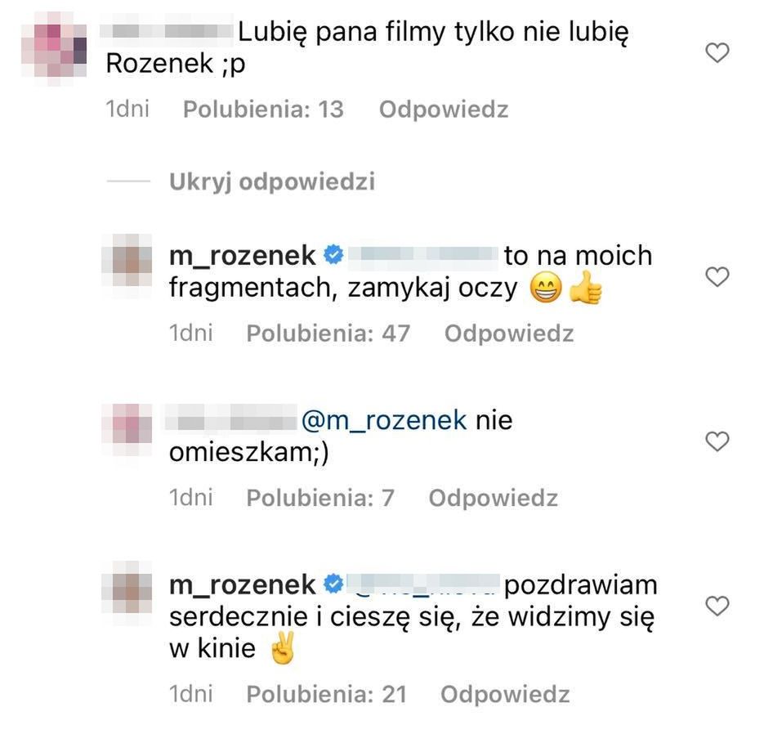
Task: Collapse replies with 'Ukryj odpowiedzi'
Action: (272, 182)
